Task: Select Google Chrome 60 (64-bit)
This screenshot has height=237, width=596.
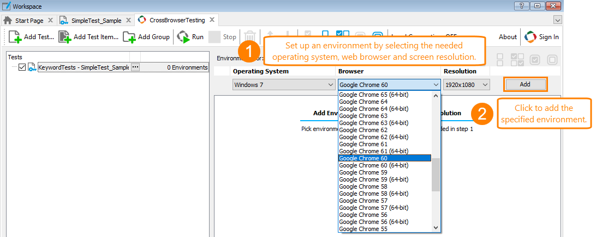Action: 385,165
